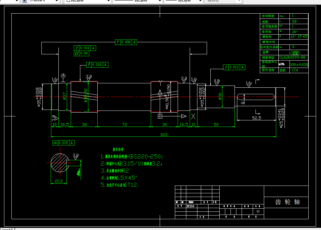The height and width of the screenshot is (230, 321).
Task: Click the hatched keyway cross-section circle
Action: click(x=60, y=163)
